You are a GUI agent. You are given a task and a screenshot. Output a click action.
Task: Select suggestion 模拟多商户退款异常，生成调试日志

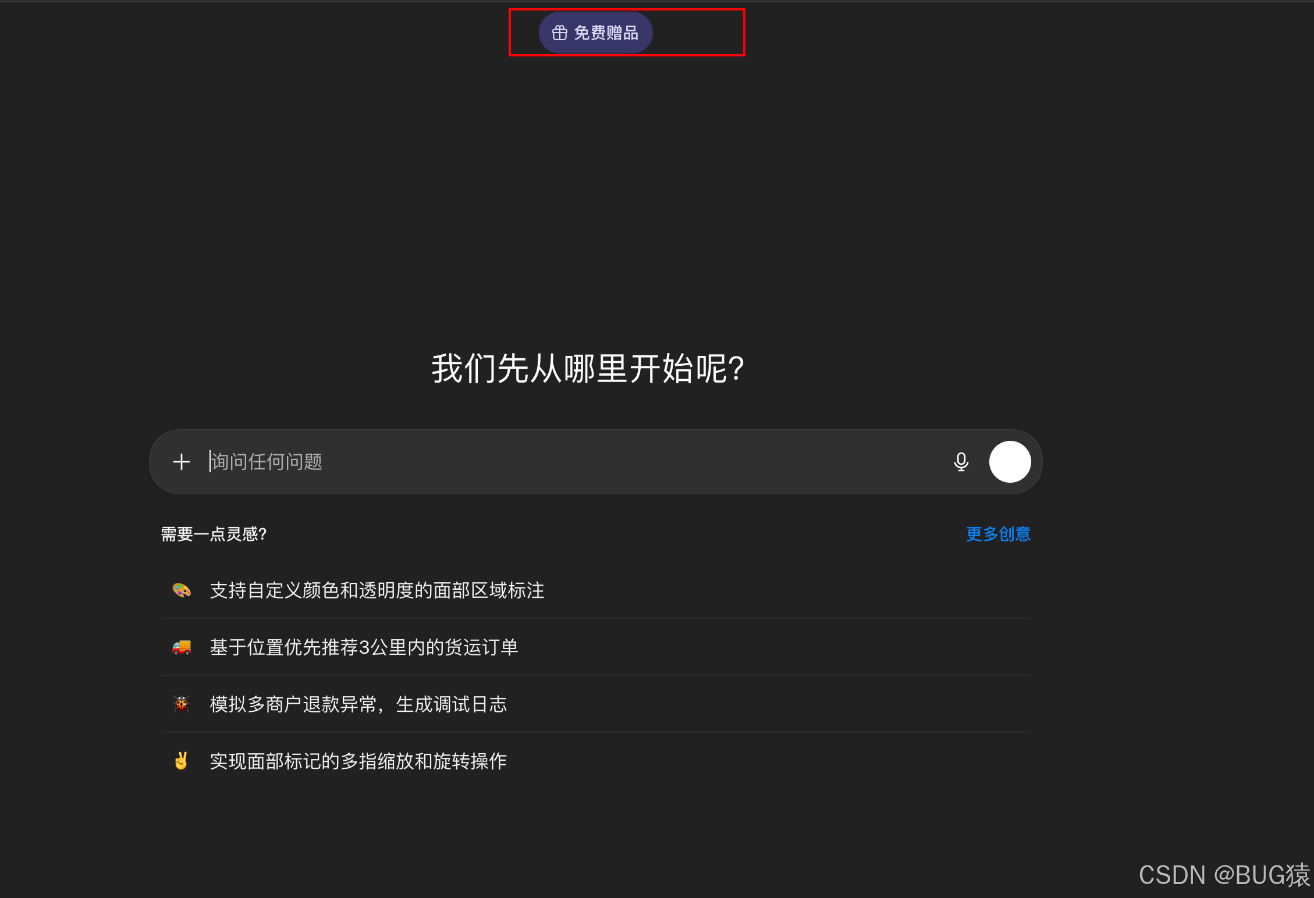pyautogui.click(x=596, y=704)
